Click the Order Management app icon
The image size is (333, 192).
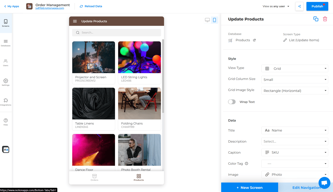click(29, 6)
